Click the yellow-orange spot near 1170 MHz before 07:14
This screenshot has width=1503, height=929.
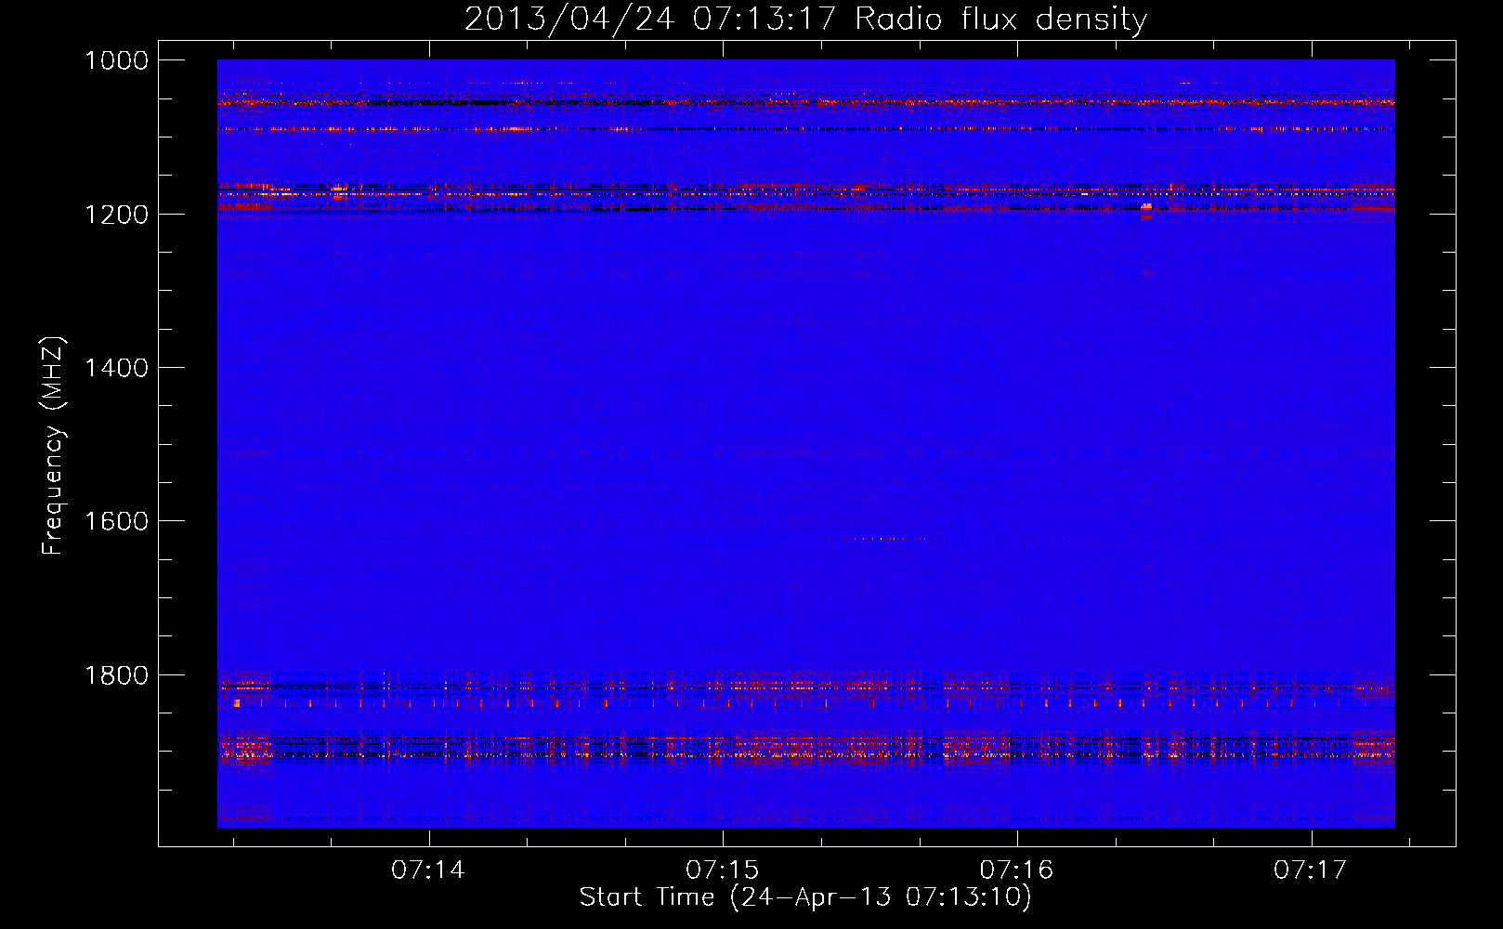pos(339,190)
